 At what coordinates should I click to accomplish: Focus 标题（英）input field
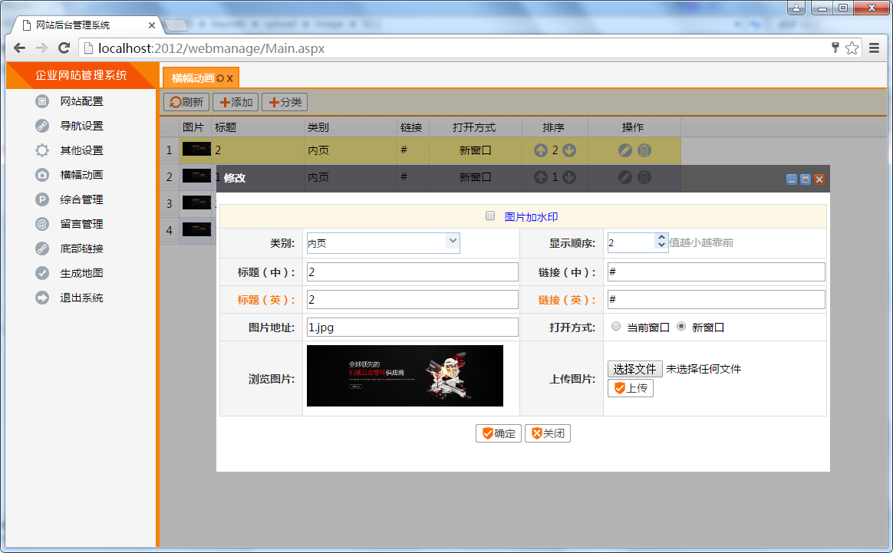[x=412, y=300]
